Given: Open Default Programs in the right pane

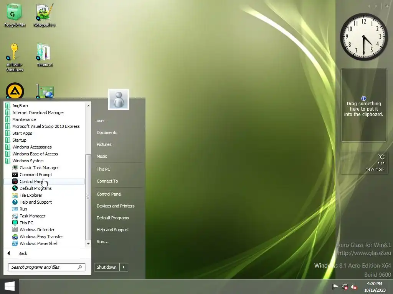Looking at the screenshot, I should (113, 218).
